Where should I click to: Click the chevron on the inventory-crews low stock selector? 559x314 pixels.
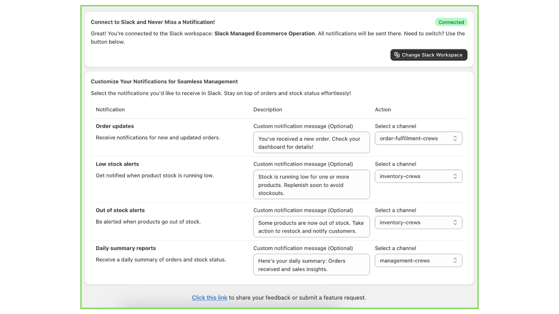click(x=455, y=176)
